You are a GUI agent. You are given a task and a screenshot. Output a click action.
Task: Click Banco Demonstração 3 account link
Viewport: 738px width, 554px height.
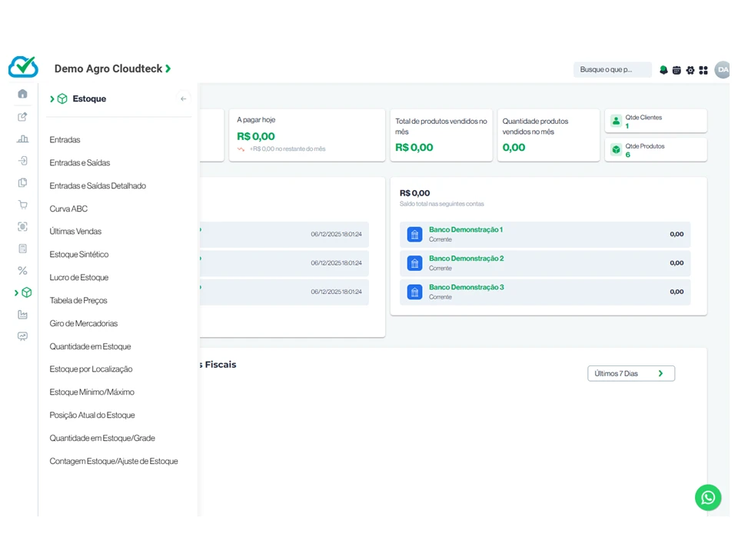click(x=466, y=287)
